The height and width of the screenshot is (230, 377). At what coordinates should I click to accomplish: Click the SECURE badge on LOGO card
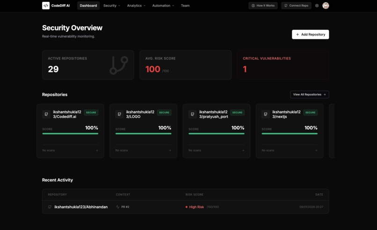[x=164, y=113]
